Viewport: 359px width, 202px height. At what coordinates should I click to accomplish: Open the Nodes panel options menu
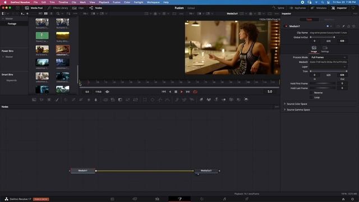(277, 107)
